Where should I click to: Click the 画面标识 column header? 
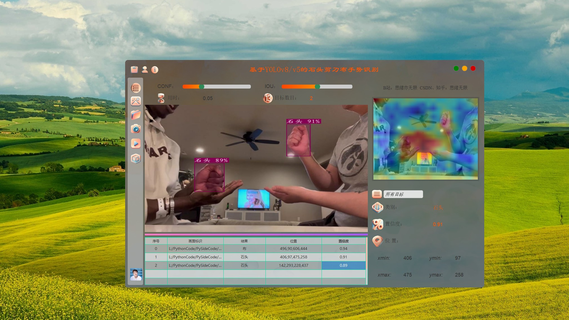(195, 241)
